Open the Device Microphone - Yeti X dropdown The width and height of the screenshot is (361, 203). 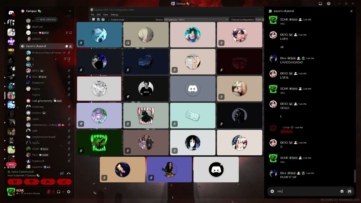(196, 20)
